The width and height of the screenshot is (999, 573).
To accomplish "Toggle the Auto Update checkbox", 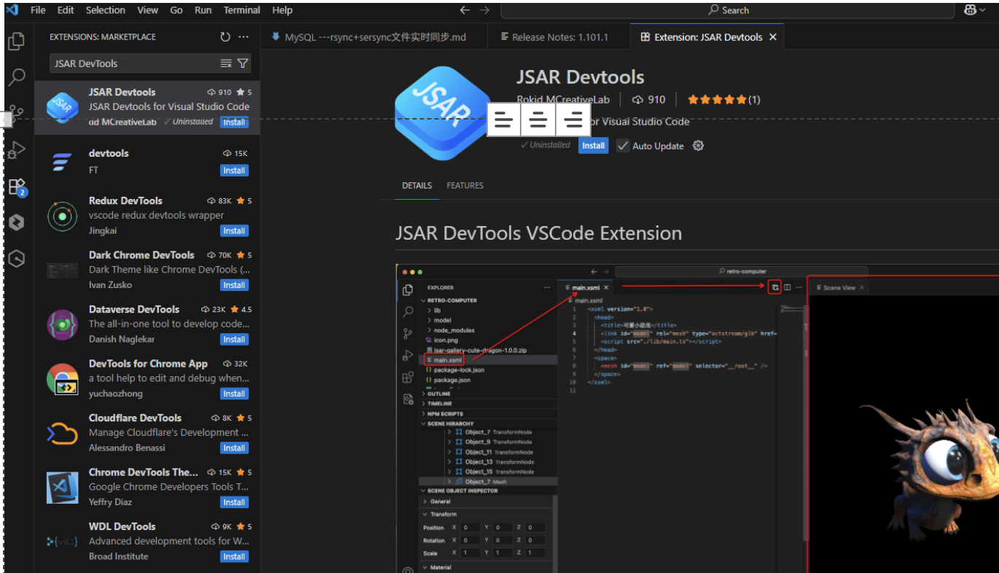I will [x=623, y=146].
